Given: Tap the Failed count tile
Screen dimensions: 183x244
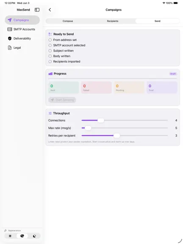Looking at the screenshot, I should (96, 87).
